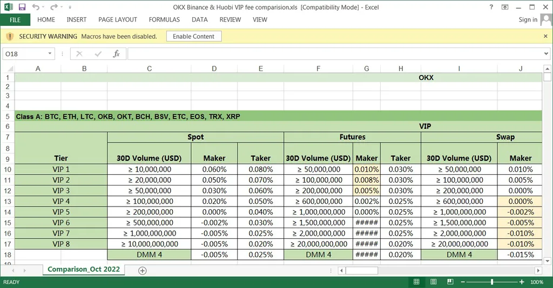
Task: Open the FORMULAS ribbon tab
Action: click(x=164, y=20)
